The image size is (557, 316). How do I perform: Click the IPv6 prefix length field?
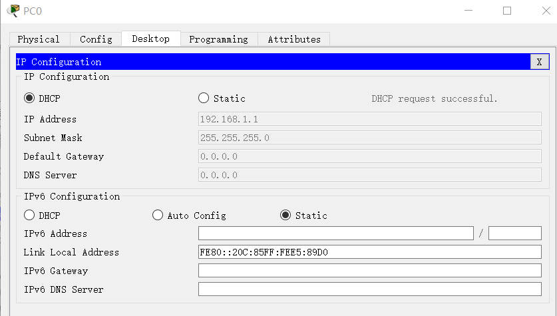pyautogui.click(x=514, y=234)
